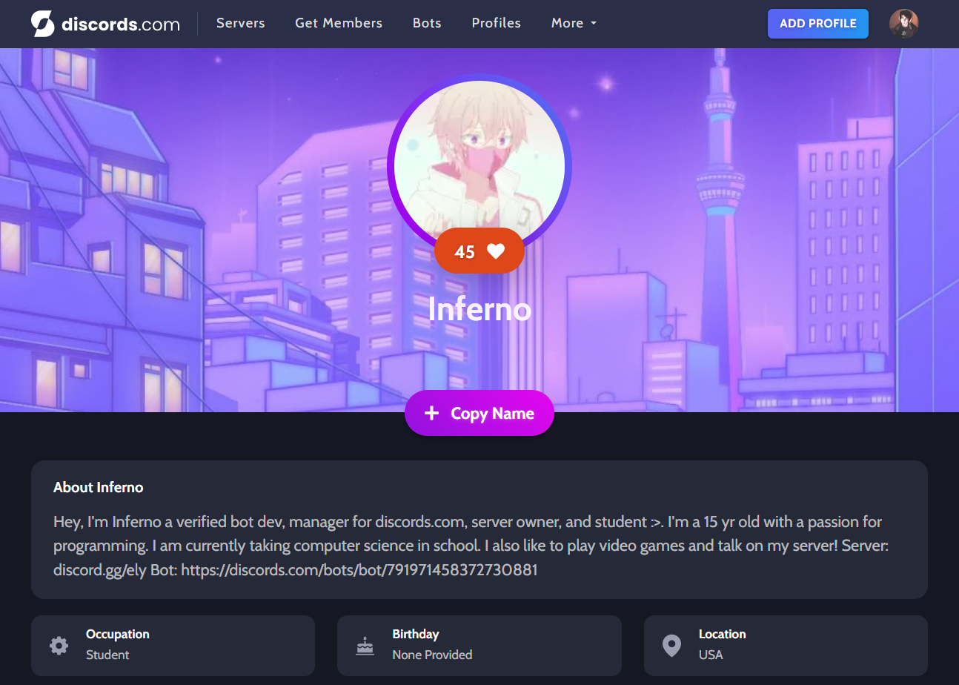The height and width of the screenshot is (685, 959).
Task: Like the profile via 45 badge
Action: click(479, 251)
